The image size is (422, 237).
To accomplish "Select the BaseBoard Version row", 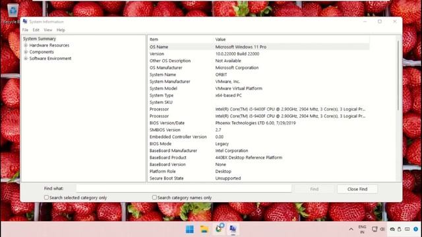I will [258, 165].
